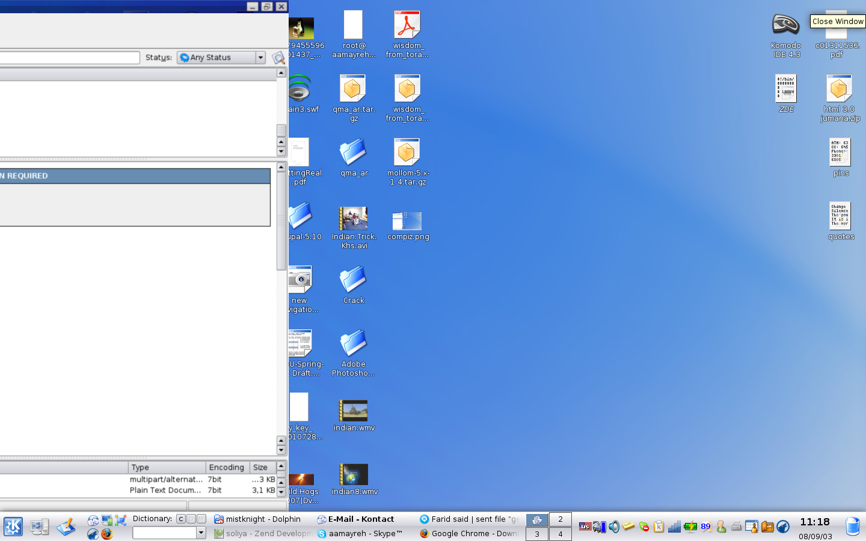Click the magnifier search icon beside Status
866x541 pixels.
[278, 58]
